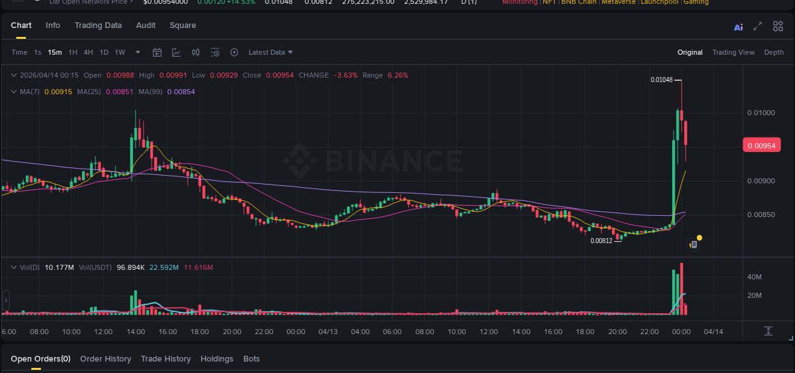This screenshot has height=373, width=795.
Task: Click the hexagonal token badge icon in toolbar
Action: pos(234,52)
